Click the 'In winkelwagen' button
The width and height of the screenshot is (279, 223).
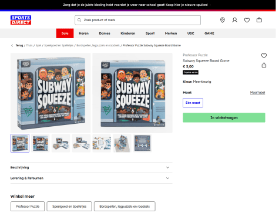224,117
